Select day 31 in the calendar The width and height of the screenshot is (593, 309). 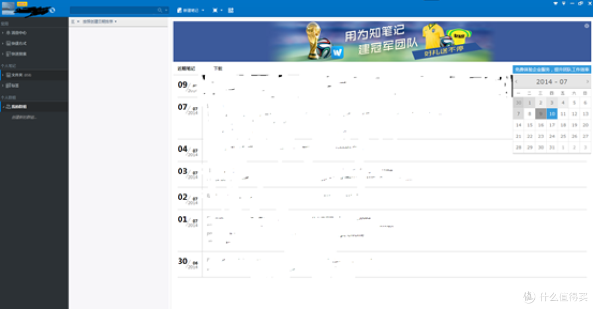coord(552,147)
